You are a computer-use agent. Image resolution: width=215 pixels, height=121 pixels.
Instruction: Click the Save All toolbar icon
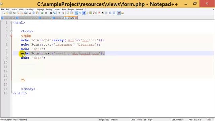pyautogui.click(x=14, y=13)
